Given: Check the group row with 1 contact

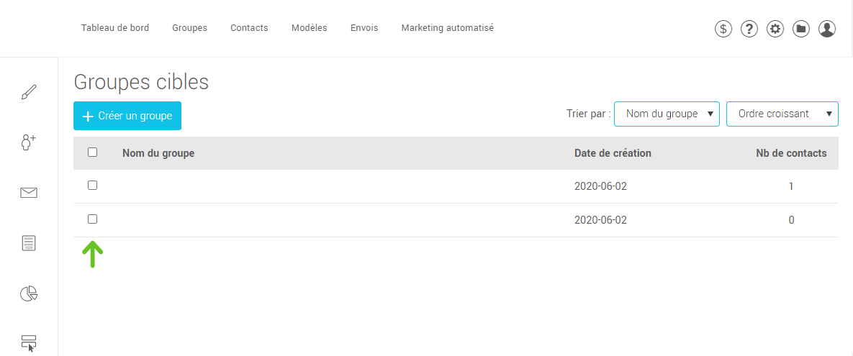Looking at the screenshot, I should click(x=92, y=186).
